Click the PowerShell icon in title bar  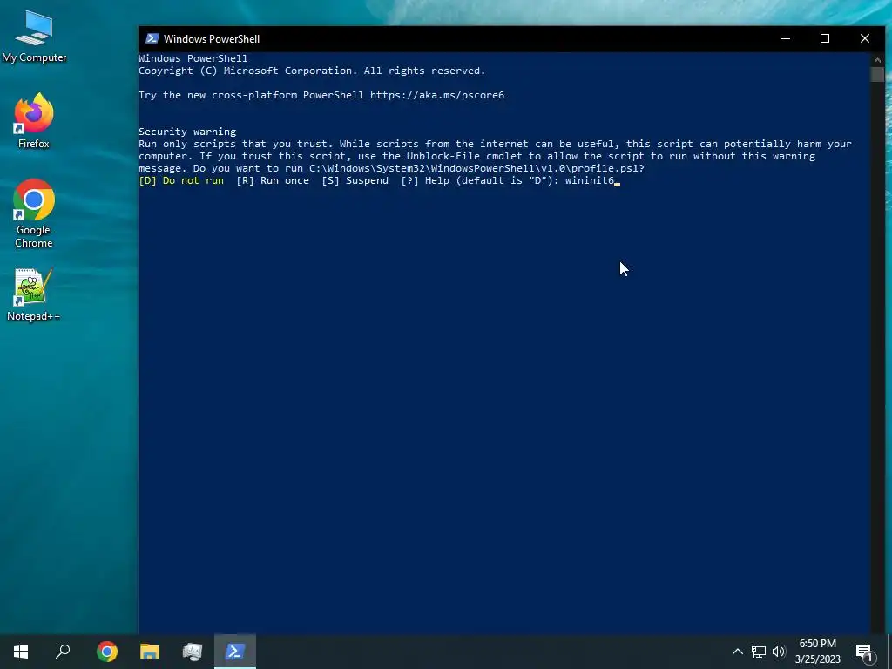152,38
